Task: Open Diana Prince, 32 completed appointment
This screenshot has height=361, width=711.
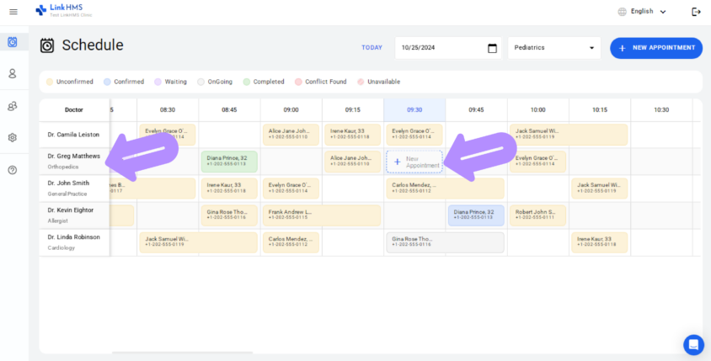Action: [229, 162]
